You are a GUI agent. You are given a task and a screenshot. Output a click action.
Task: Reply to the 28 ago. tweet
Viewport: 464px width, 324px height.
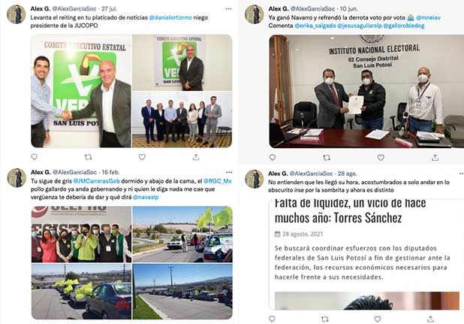[x=272, y=319]
